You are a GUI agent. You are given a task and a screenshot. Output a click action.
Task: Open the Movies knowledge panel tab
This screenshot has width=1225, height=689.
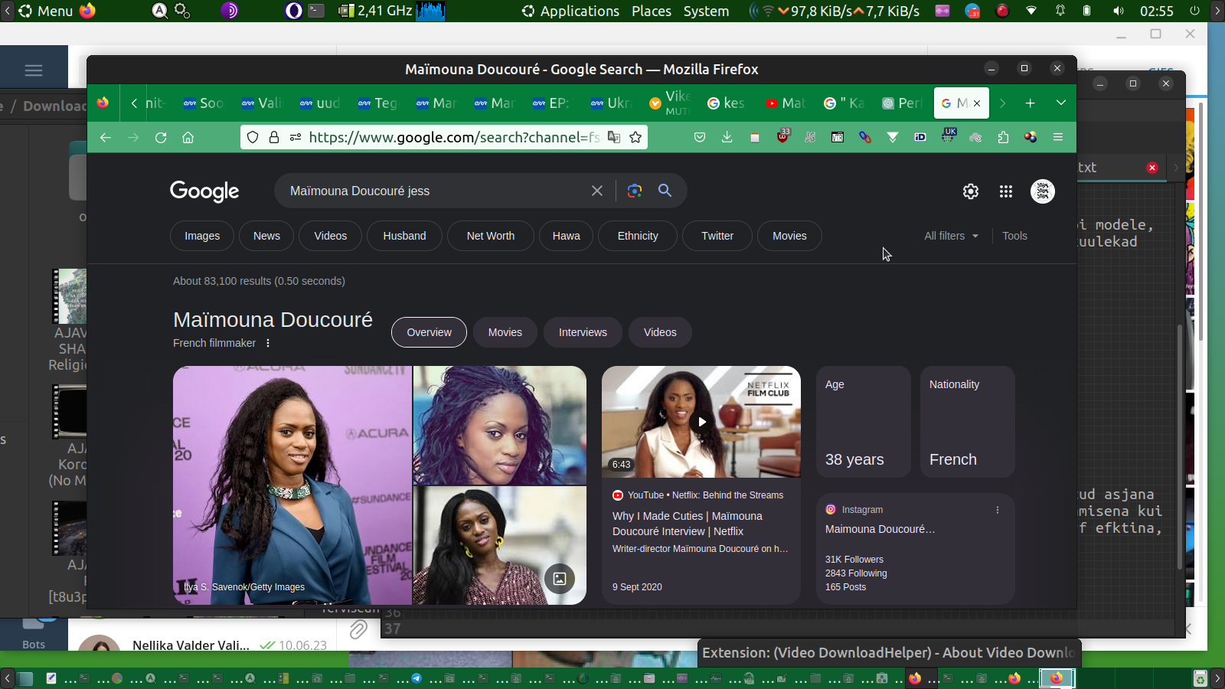tap(505, 332)
